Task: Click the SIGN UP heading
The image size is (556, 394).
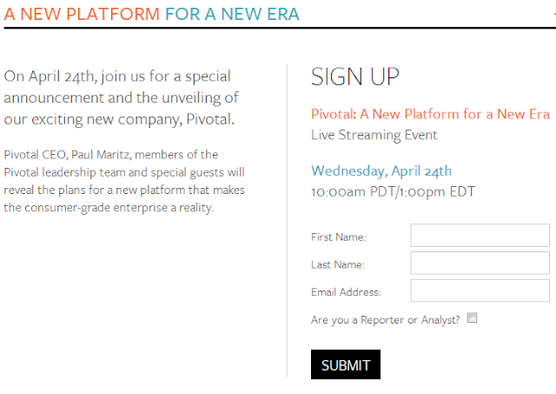Action: click(x=355, y=77)
